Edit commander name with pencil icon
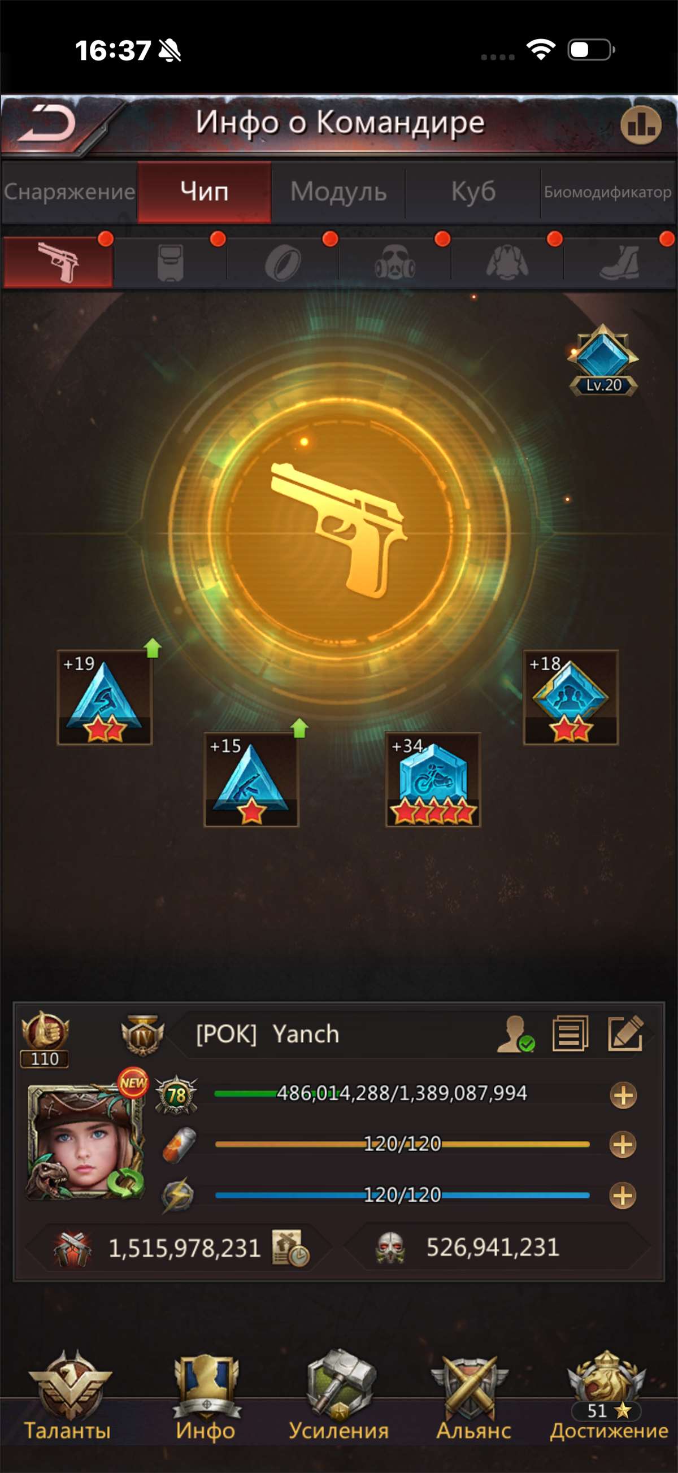 click(x=625, y=1033)
